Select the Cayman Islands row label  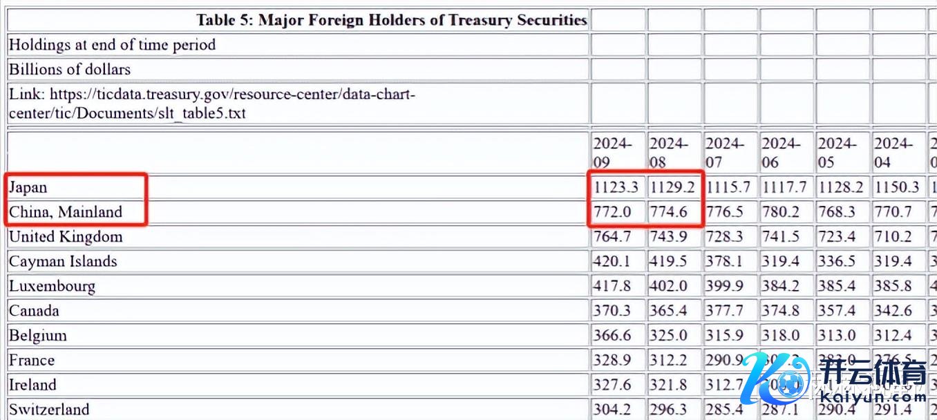click(x=63, y=262)
